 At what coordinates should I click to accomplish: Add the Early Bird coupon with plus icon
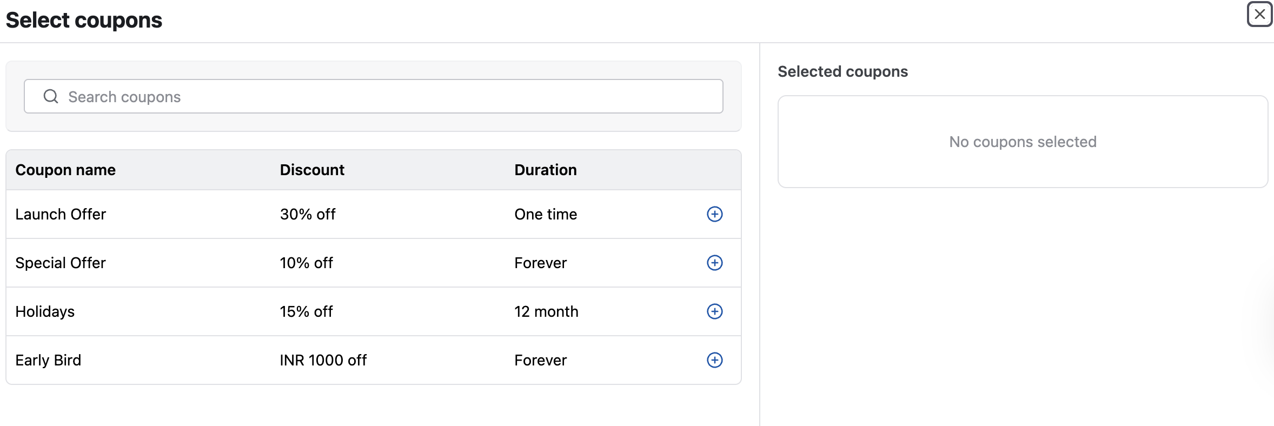[714, 360]
